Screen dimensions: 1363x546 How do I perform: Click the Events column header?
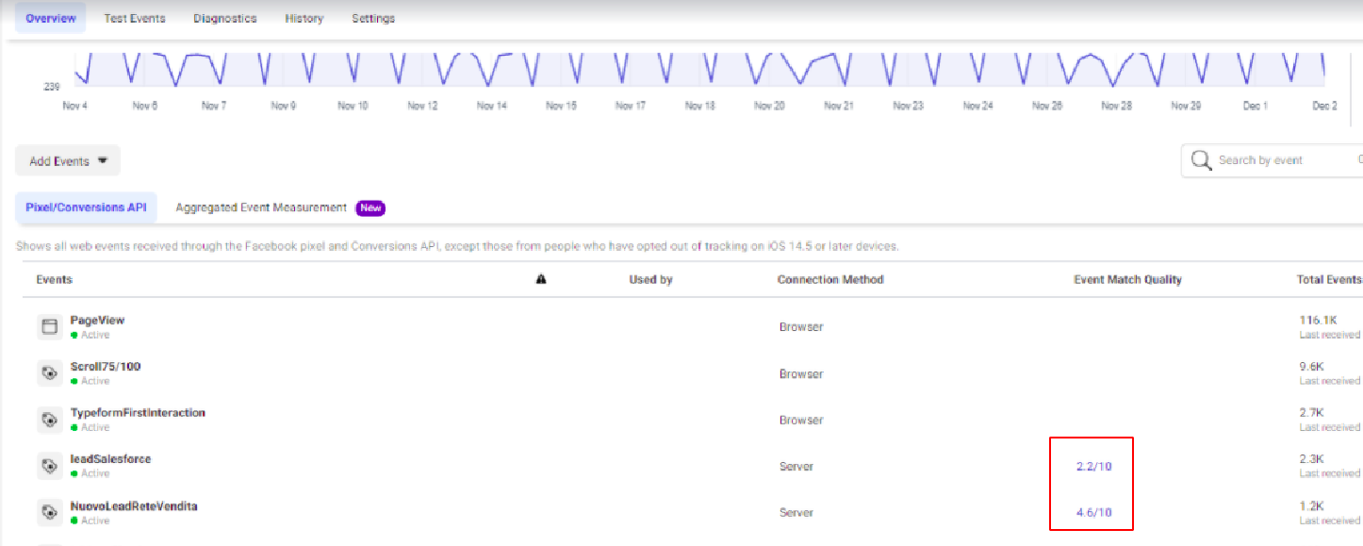[55, 279]
